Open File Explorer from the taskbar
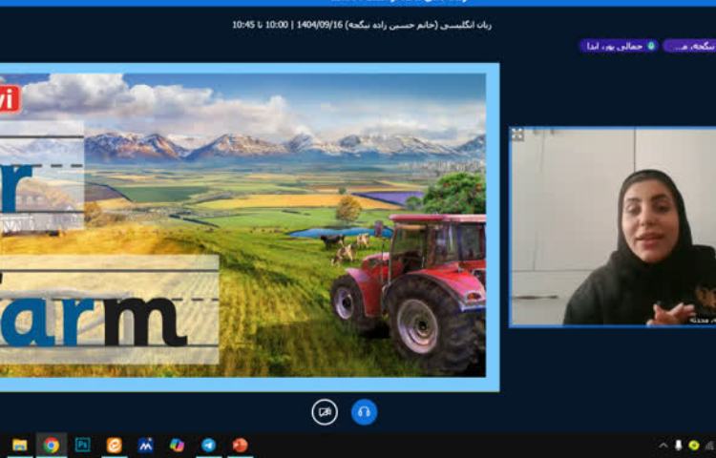The height and width of the screenshot is (458, 716). point(19,446)
